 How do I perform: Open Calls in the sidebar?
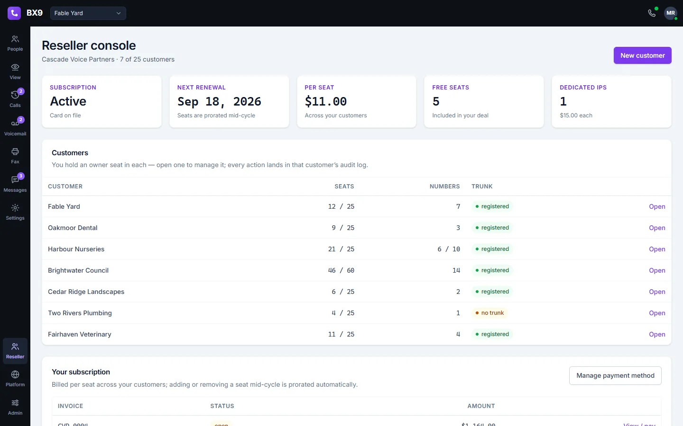tap(15, 99)
